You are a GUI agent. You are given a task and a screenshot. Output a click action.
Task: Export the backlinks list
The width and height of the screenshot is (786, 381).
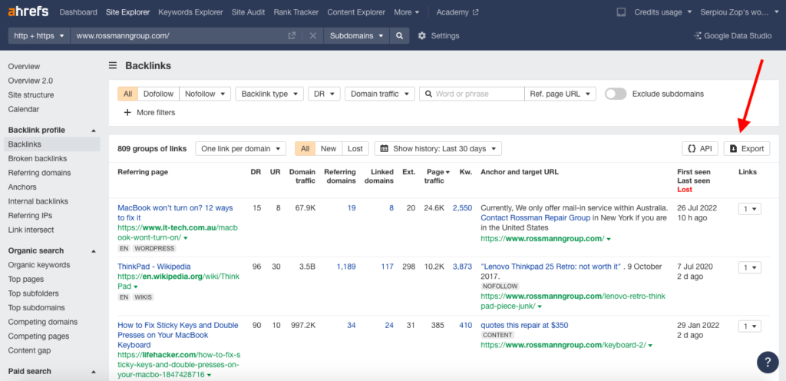click(x=747, y=148)
